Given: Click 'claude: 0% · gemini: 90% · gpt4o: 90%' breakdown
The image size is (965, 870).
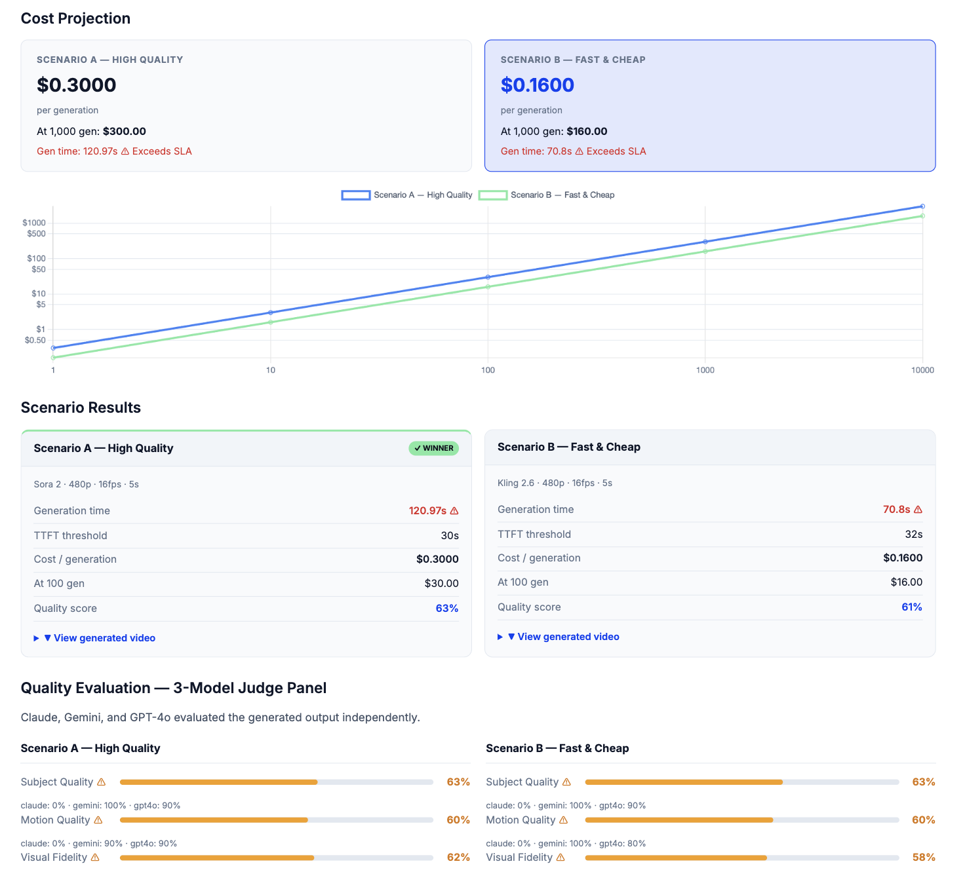Looking at the screenshot, I should [x=99, y=843].
